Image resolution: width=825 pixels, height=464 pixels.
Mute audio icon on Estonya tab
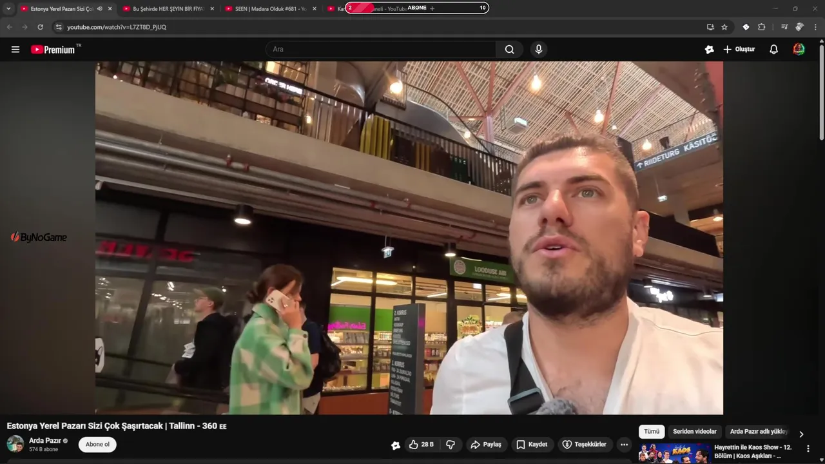(99, 8)
